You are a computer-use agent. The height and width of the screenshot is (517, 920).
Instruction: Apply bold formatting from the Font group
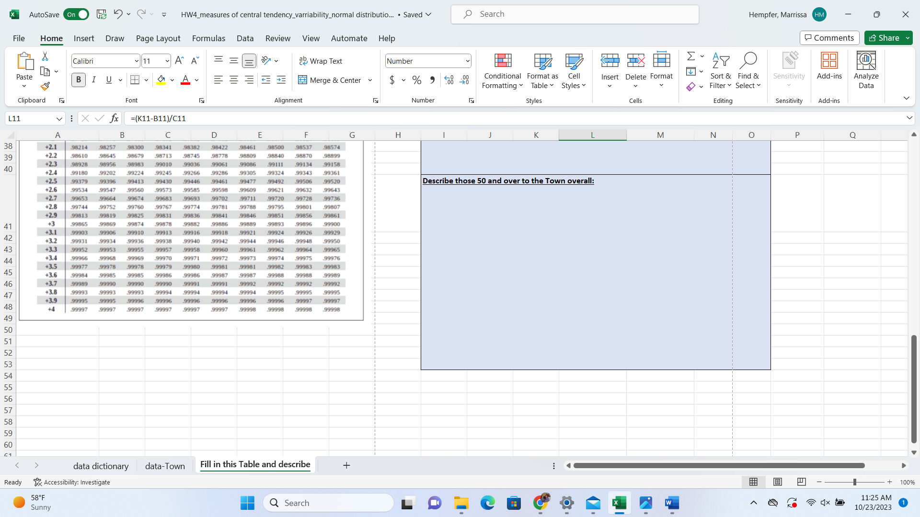78,79
